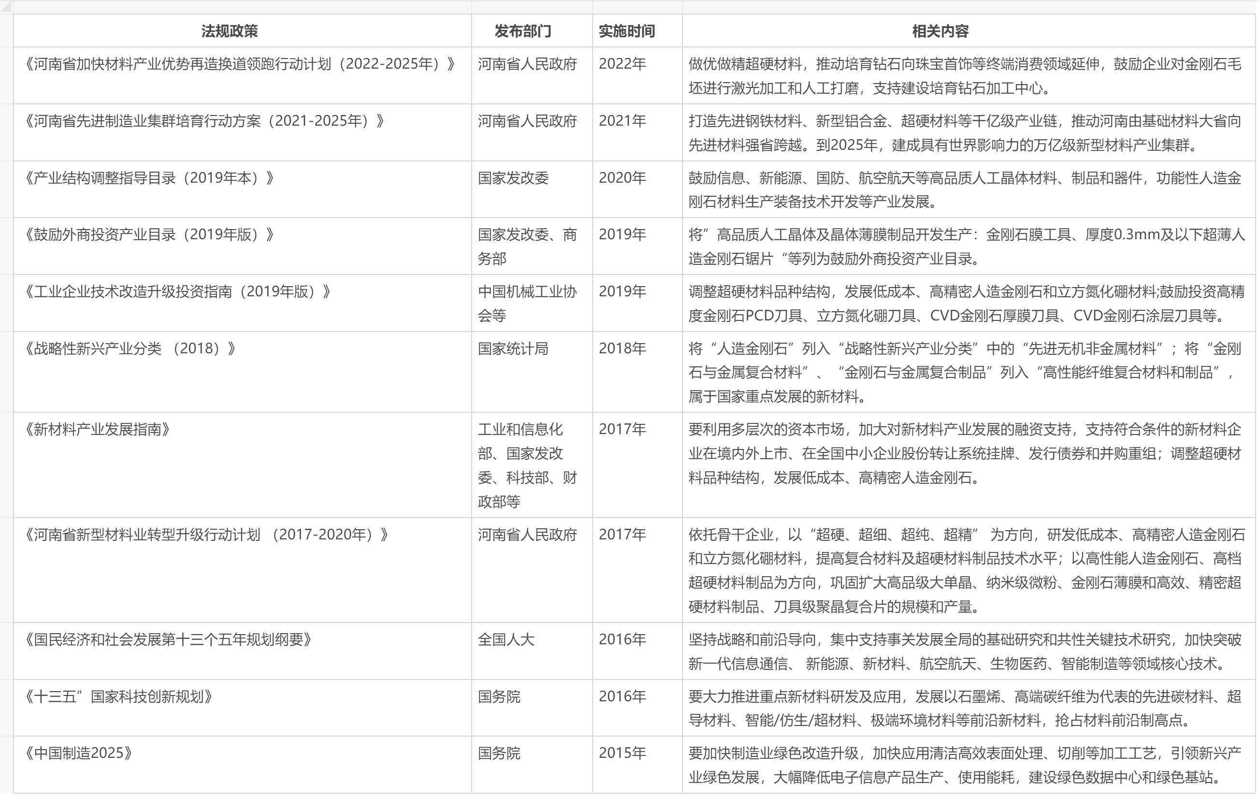Click the 中国制造2025 policy cell

tap(243, 765)
